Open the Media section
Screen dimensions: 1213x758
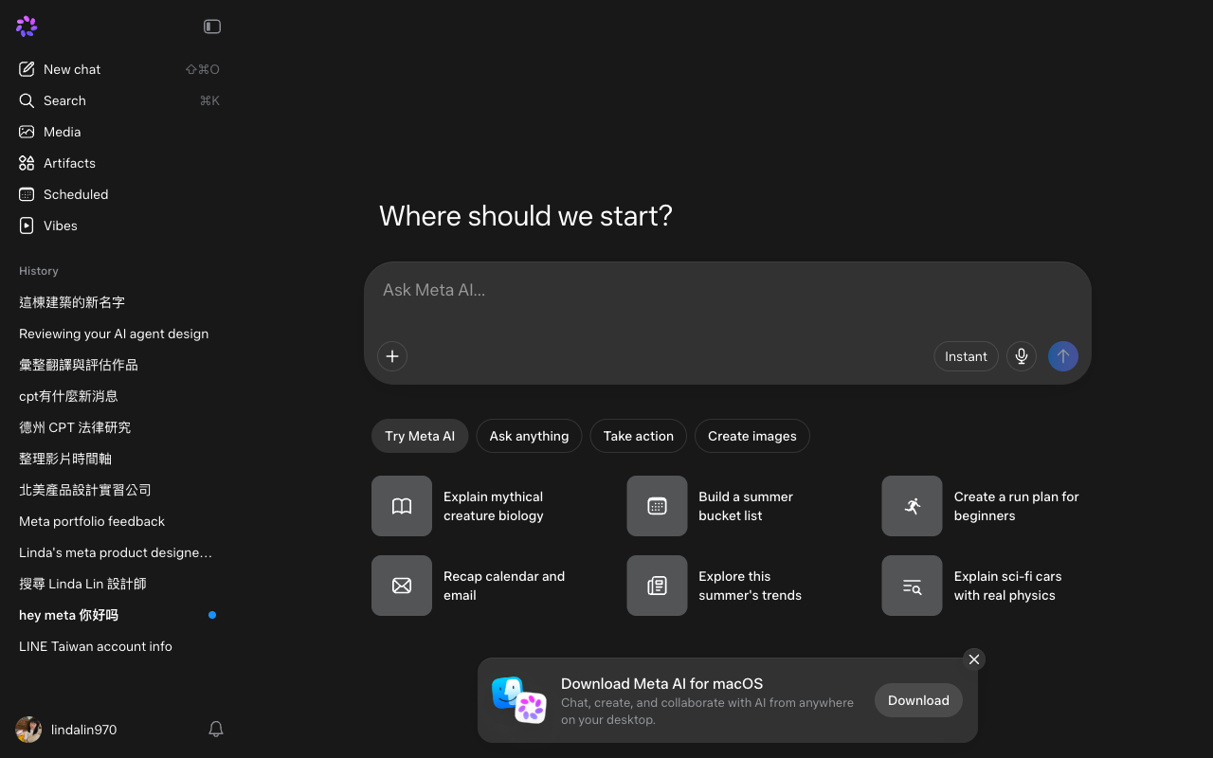(x=118, y=132)
